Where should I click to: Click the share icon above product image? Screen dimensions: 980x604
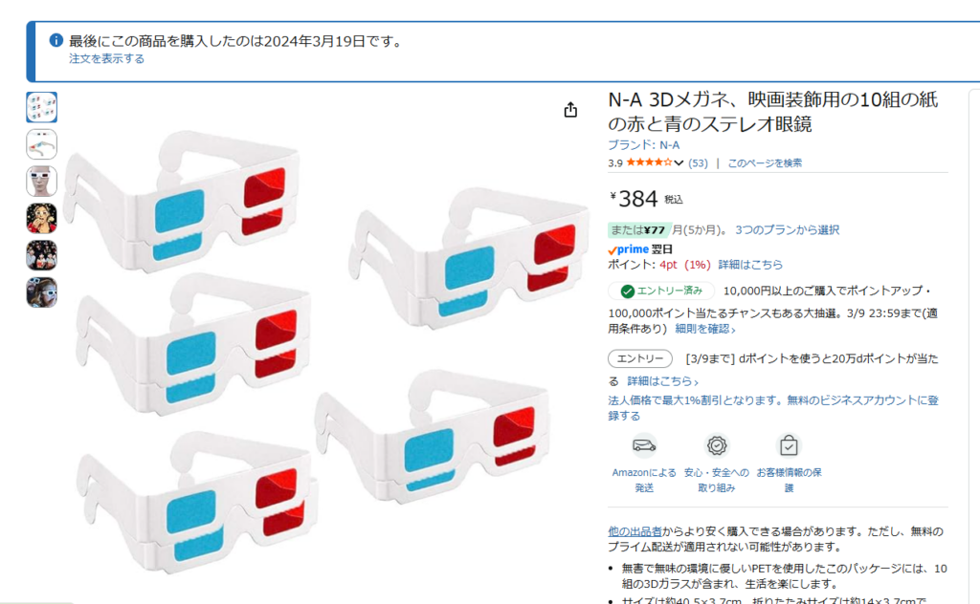(x=570, y=110)
